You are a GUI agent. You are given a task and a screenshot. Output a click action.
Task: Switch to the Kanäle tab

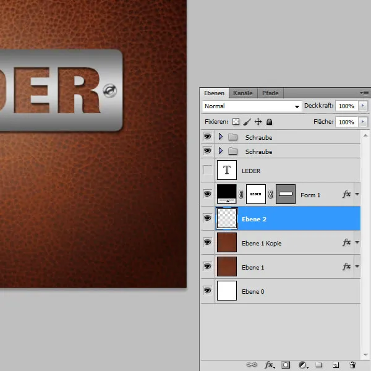click(x=242, y=93)
